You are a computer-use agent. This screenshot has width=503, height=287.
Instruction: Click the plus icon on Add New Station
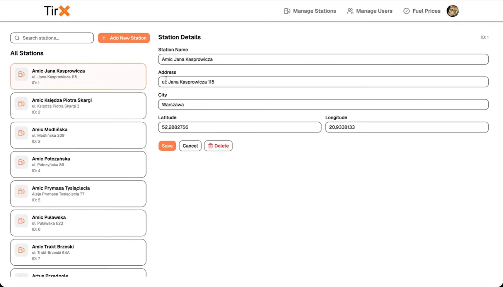(x=104, y=38)
